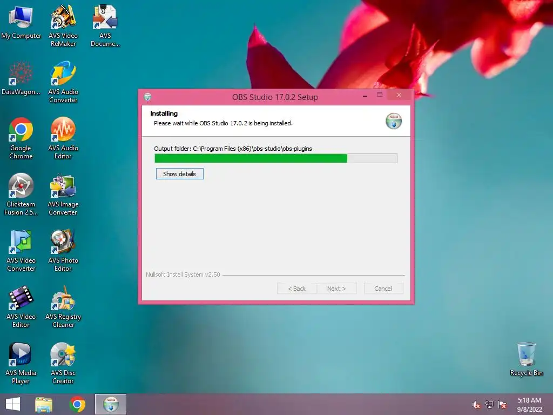This screenshot has width=553, height=415.
Task: Click the 'Nullsoft Install System v2.50' text
Action: pyautogui.click(x=183, y=274)
